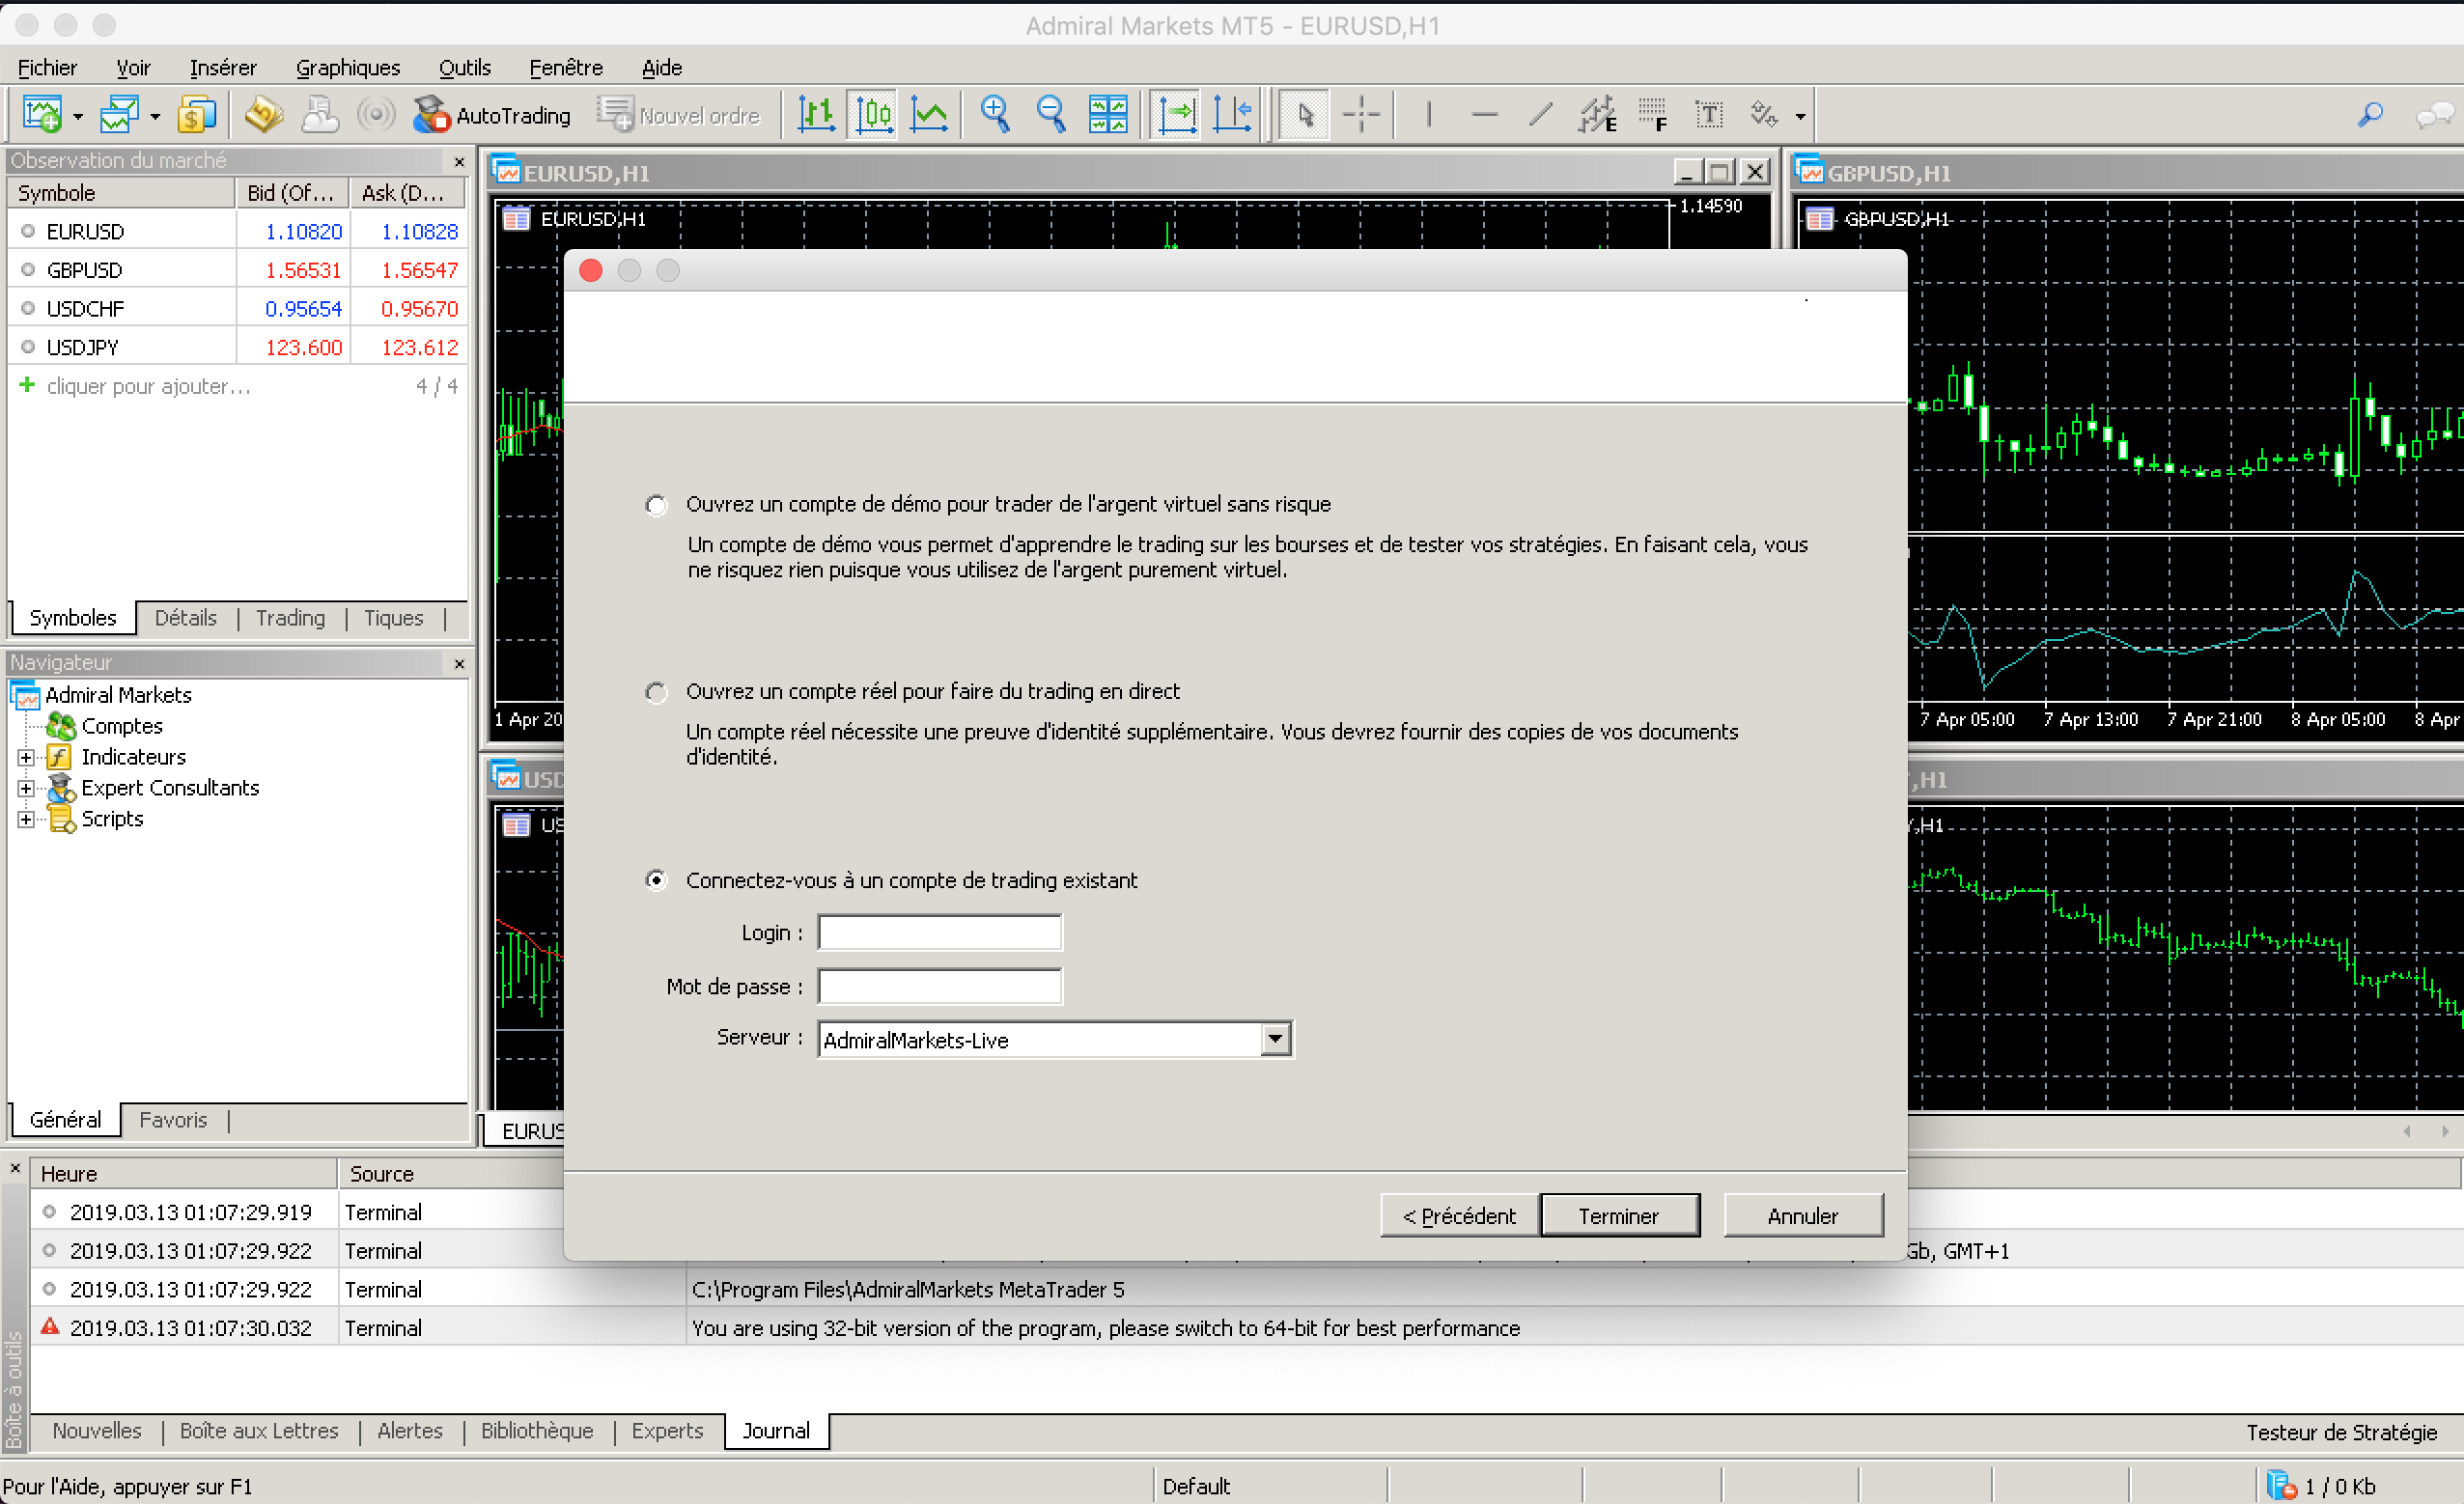The height and width of the screenshot is (1504, 2464).
Task: Click the Annuler button
Action: pos(1803,1216)
